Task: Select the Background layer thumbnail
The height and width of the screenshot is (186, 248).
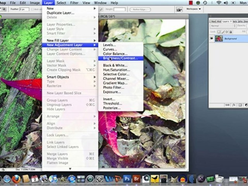Action: (x=219, y=38)
